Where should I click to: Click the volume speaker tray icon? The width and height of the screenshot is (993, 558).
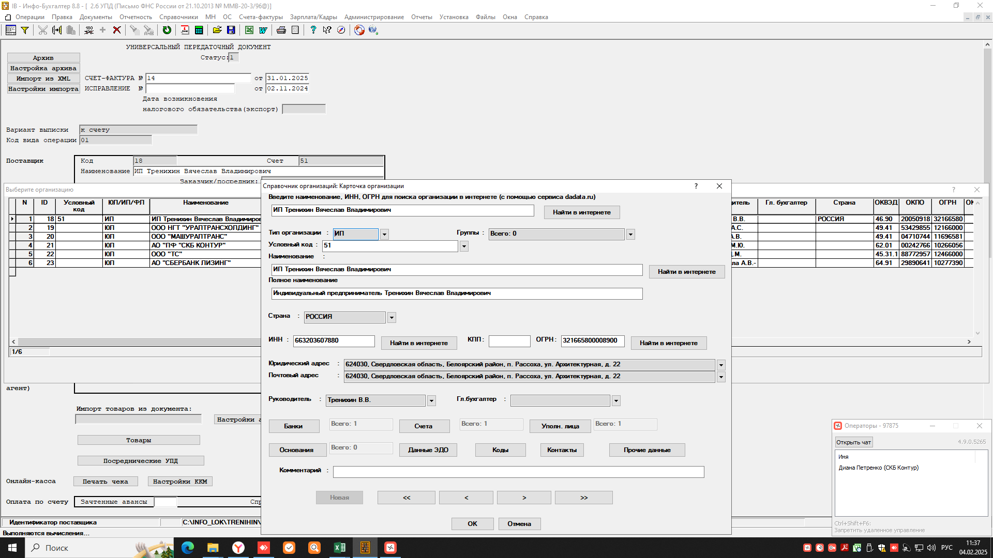(x=931, y=548)
